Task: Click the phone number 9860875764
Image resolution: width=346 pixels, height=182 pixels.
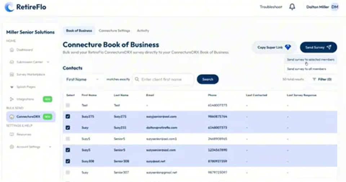Action: pyautogui.click(x=217, y=116)
